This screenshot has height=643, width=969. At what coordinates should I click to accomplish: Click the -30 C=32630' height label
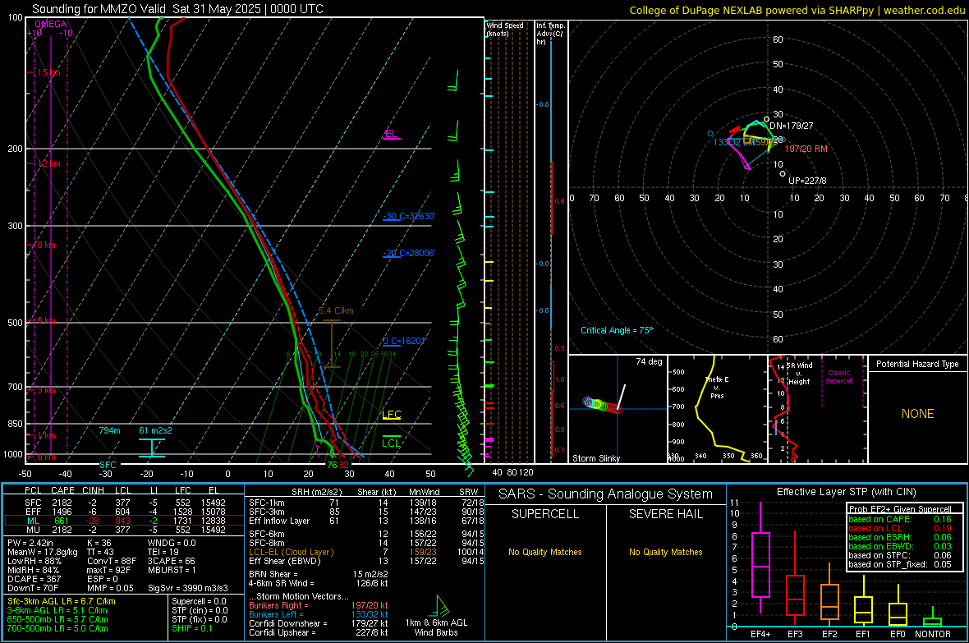(x=408, y=217)
